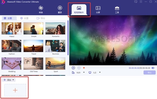The image size is (157, 99).
Task: Open the 16:9 aspect ratio dropdown
Action: coord(84,72)
